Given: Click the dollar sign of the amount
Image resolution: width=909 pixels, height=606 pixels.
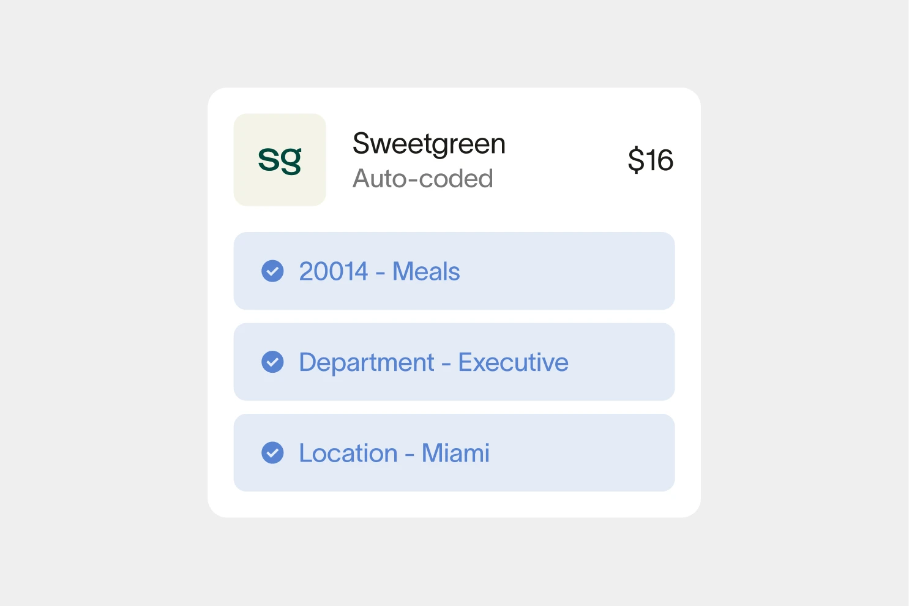Looking at the screenshot, I should click(x=636, y=160).
